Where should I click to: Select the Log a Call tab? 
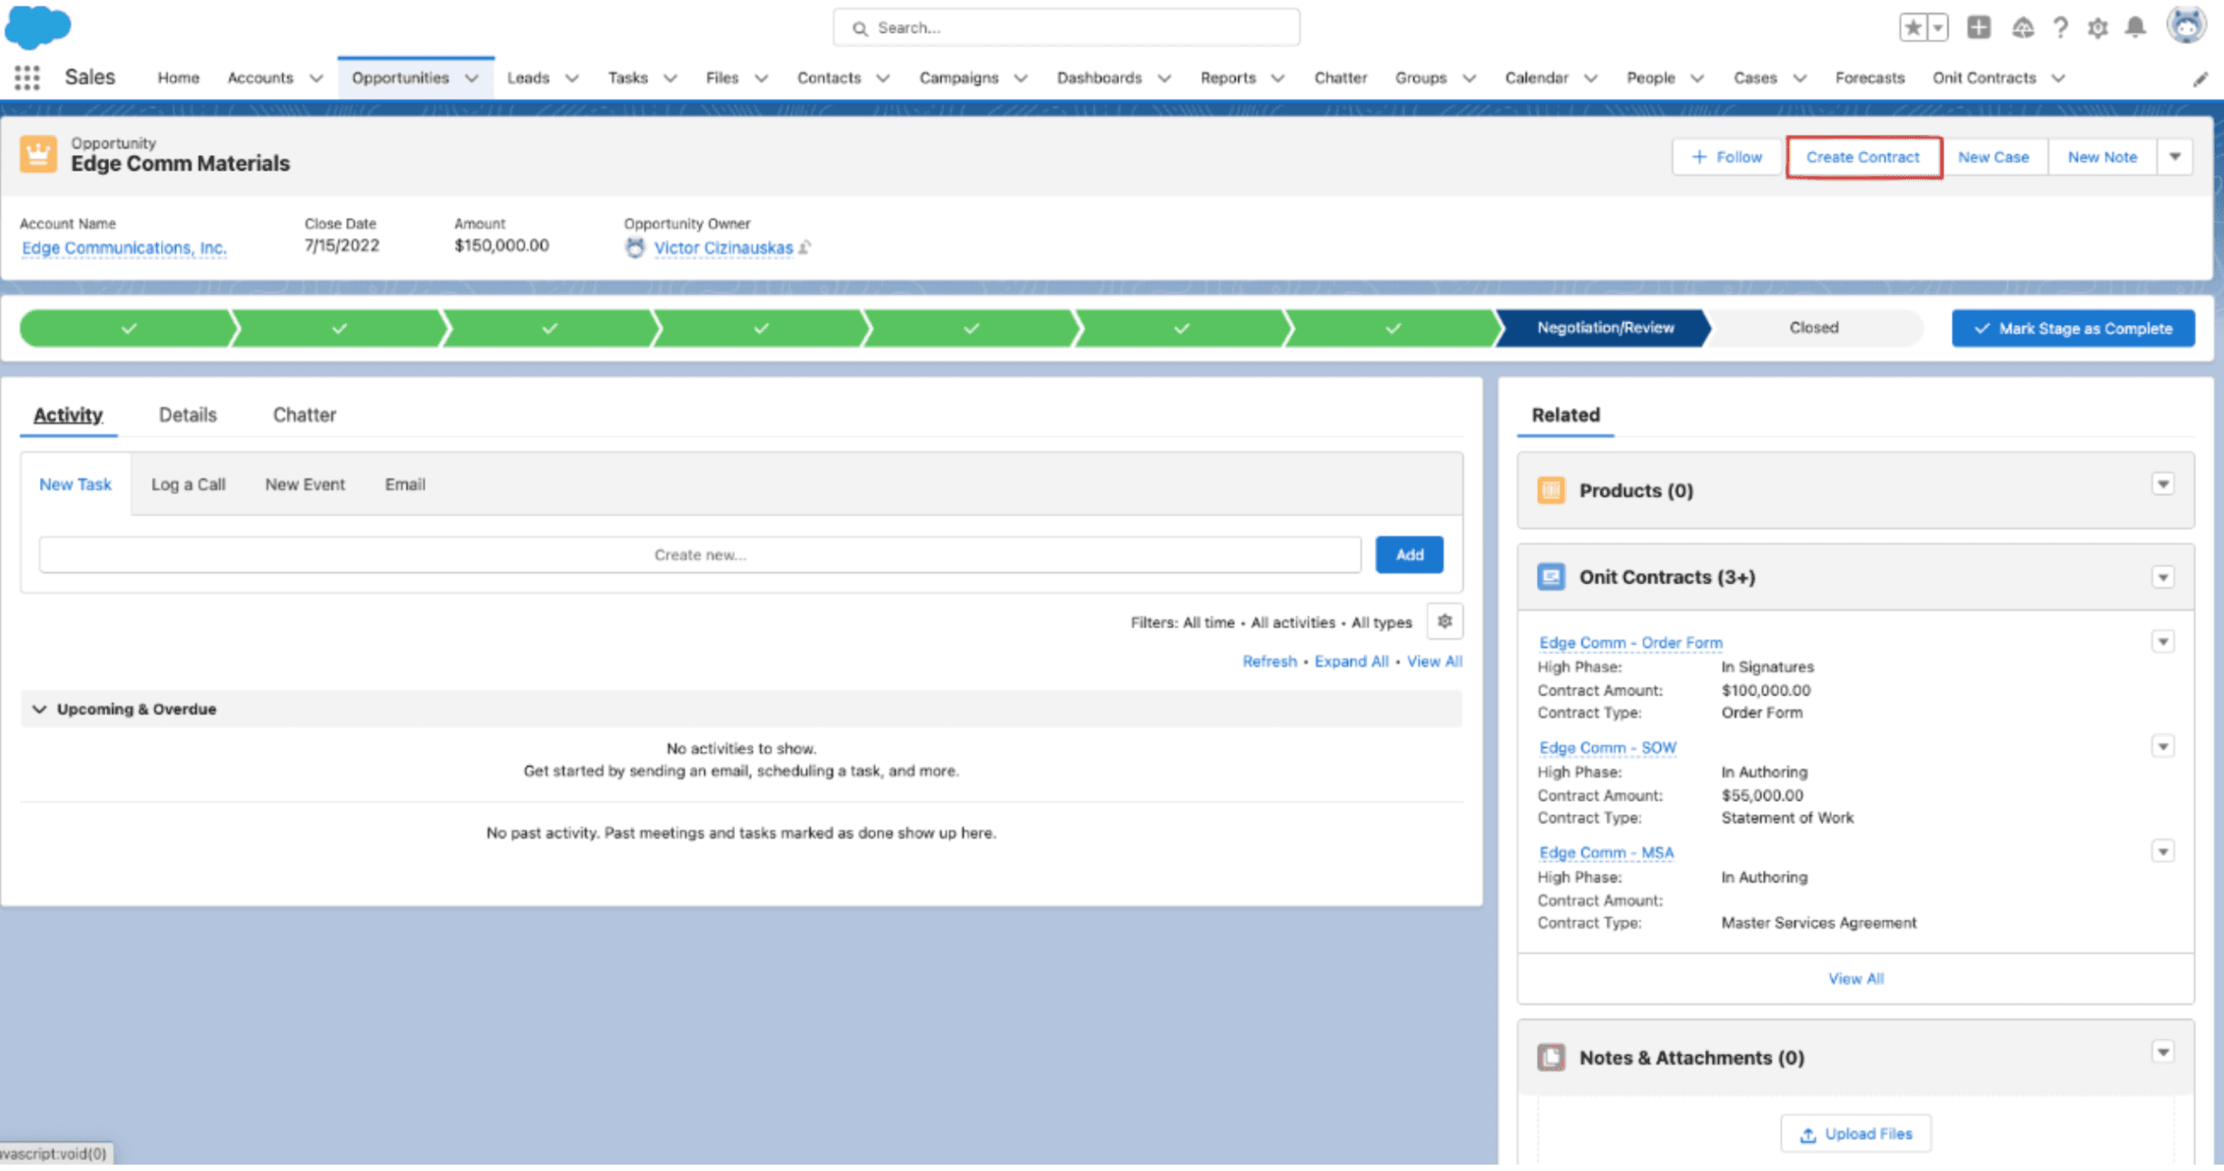[188, 485]
